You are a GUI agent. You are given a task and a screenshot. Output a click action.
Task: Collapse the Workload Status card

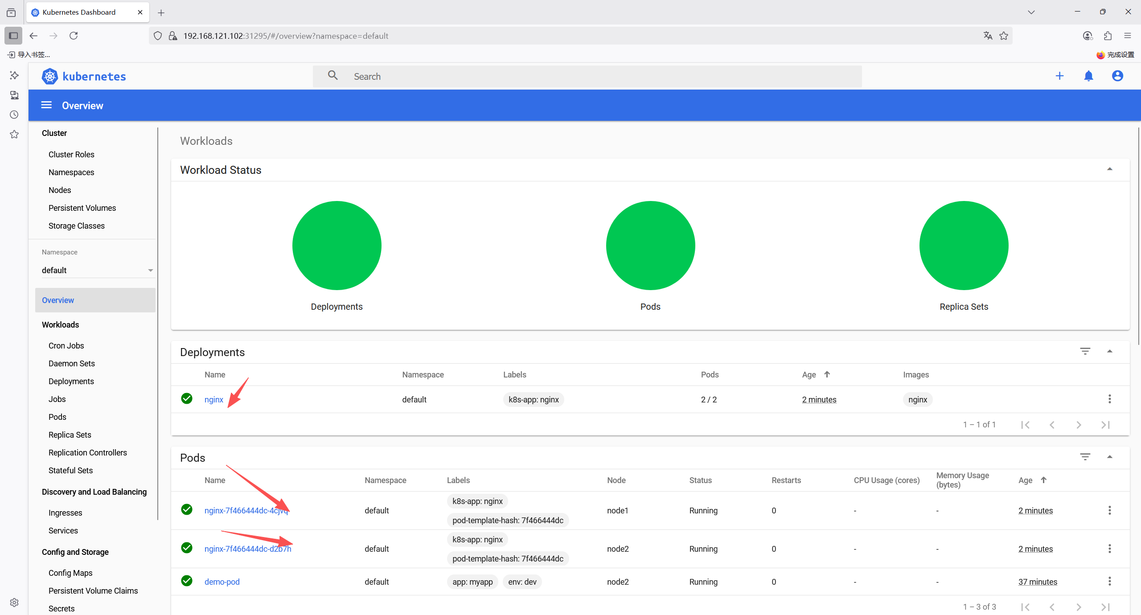(1109, 169)
